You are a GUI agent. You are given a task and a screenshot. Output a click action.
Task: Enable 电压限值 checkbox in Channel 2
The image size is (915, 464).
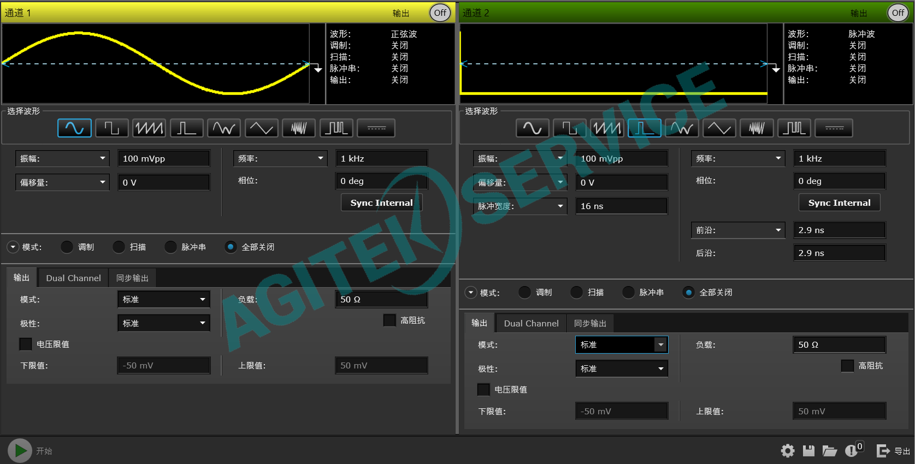click(483, 389)
